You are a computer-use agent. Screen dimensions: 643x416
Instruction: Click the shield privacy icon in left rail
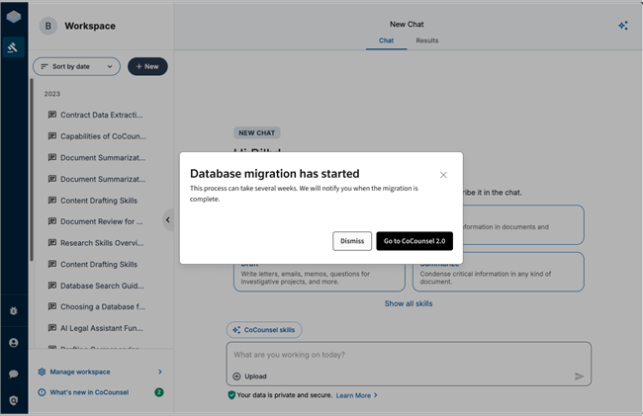point(14,400)
